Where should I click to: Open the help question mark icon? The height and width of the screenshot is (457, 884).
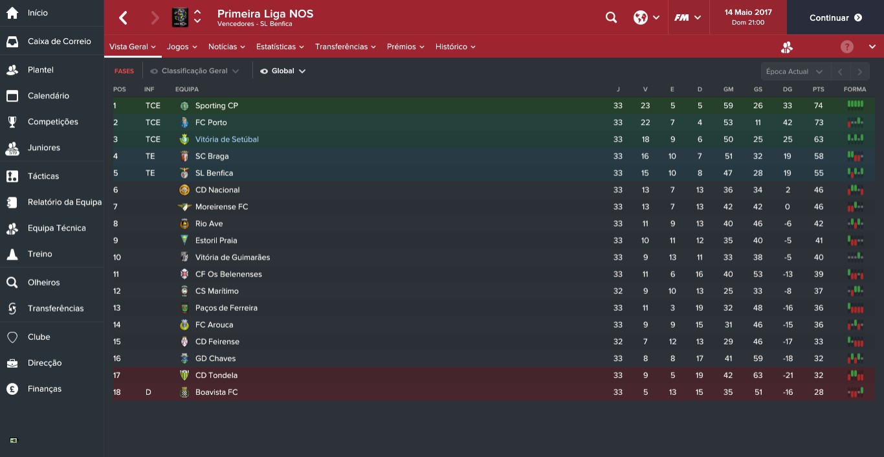pos(846,47)
